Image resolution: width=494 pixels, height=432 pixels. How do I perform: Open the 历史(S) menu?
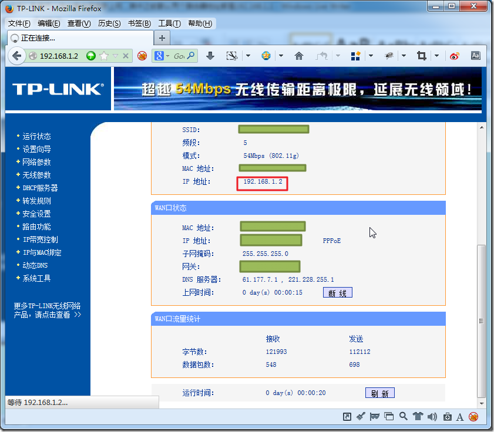[x=109, y=23]
